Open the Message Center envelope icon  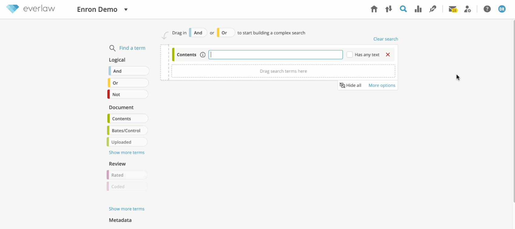(x=453, y=9)
